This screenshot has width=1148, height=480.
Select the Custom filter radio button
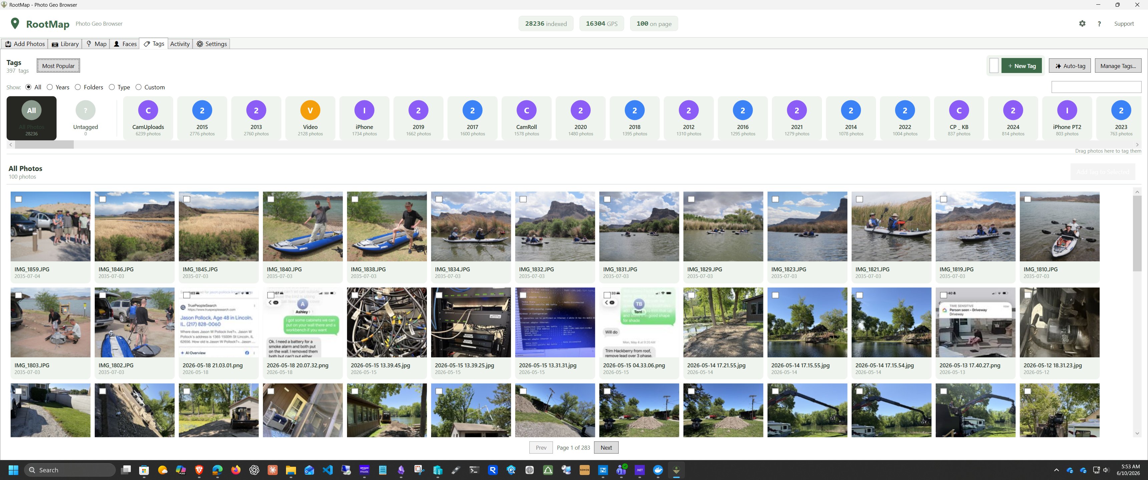pos(138,87)
